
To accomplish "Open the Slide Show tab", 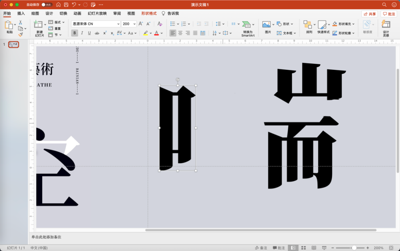I will point(97,14).
